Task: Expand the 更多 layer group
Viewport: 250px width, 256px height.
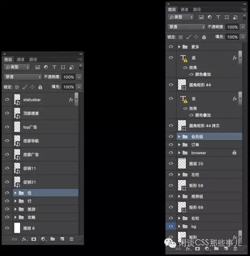Action: pyautogui.click(x=179, y=47)
